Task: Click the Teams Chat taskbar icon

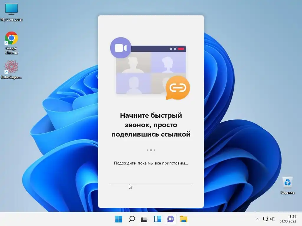Action: [171, 219]
